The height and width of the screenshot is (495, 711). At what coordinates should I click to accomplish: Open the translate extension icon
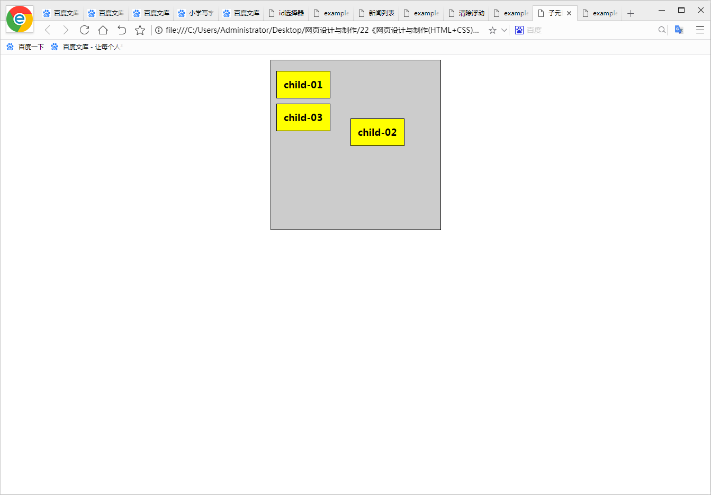[x=679, y=30]
